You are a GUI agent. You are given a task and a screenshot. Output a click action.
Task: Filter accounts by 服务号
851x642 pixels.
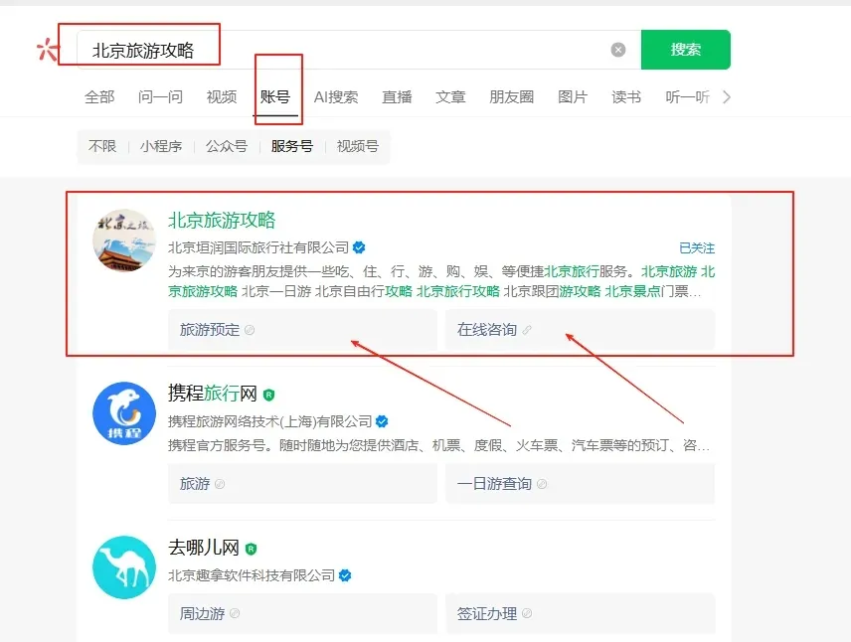coord(292,146)
